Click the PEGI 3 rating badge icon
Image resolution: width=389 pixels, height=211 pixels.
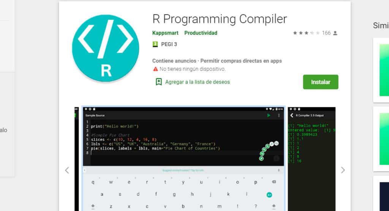pos(155,44)
